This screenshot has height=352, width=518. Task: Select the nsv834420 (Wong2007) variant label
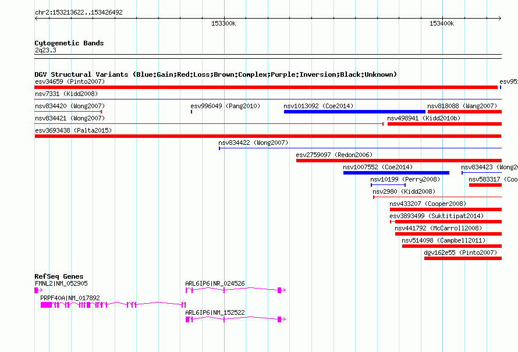click(70, 106)
